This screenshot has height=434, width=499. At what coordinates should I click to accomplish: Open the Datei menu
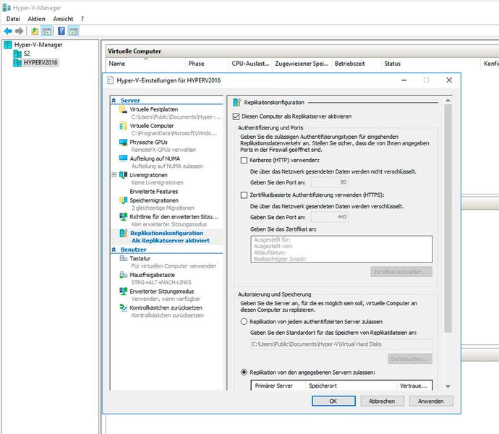pyautogui.click(x=13, y=19)
